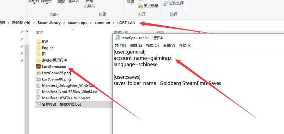Select the 名称修改，快捷方式.bat file icon
The height and width of the screenshot is (134, 284).
tap(38, 104)
